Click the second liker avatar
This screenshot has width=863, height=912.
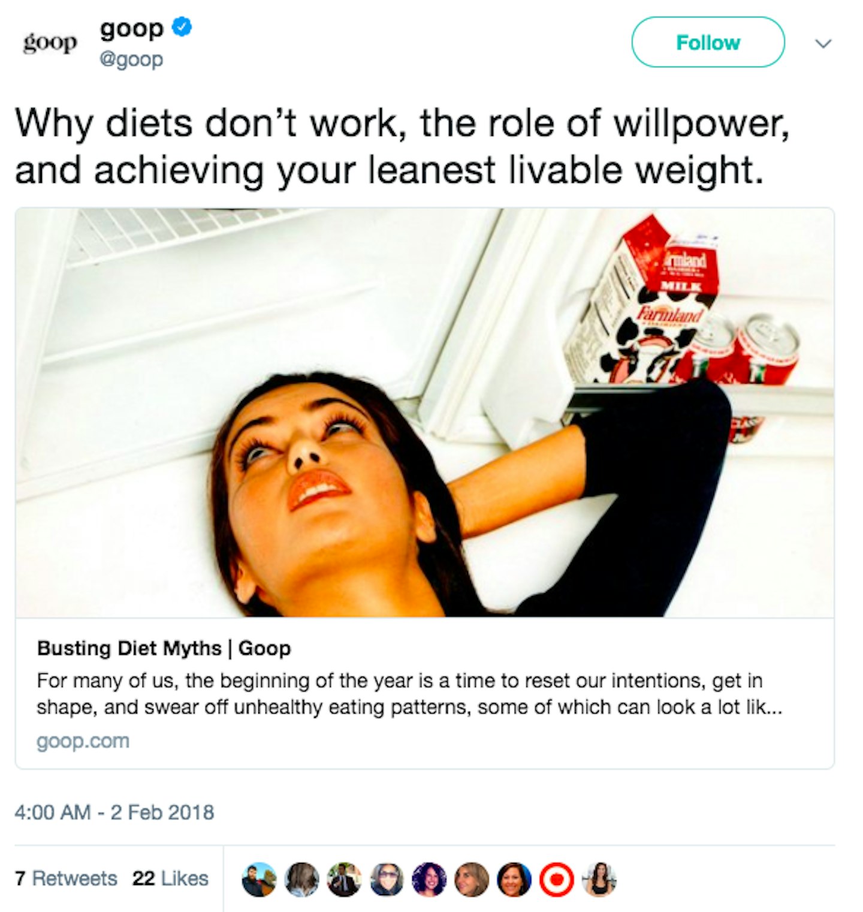click(x=301, y=880)
